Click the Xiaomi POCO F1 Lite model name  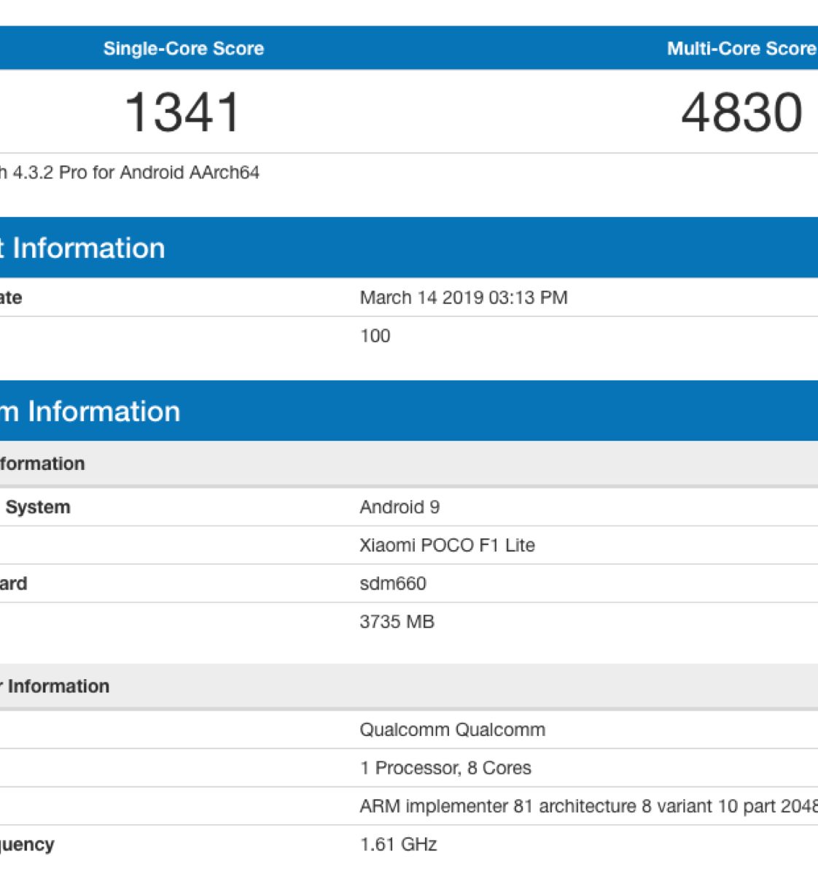(x=447, y=545)
